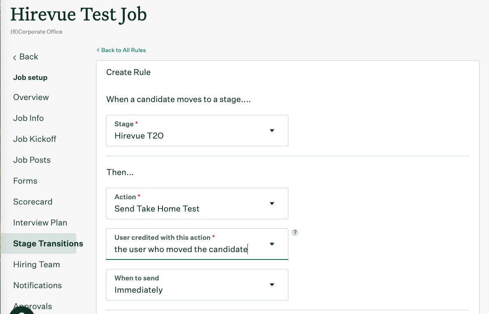
Task: Select Scorecard in sidebar
Action: coord(33,202)
